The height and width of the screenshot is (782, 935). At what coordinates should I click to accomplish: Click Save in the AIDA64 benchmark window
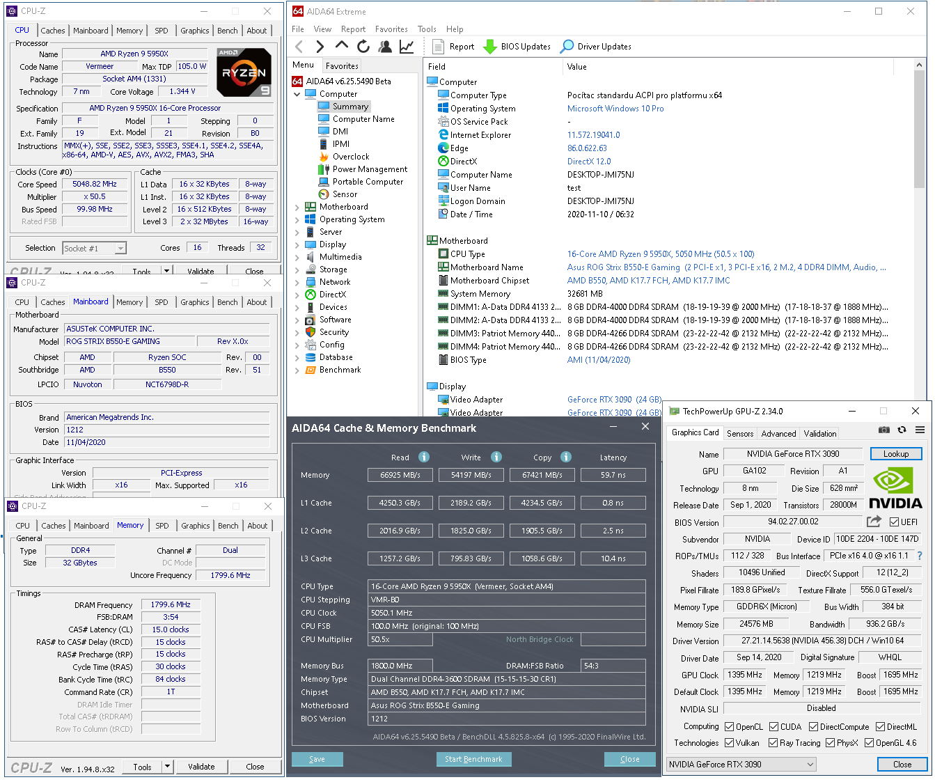(317, 759)
